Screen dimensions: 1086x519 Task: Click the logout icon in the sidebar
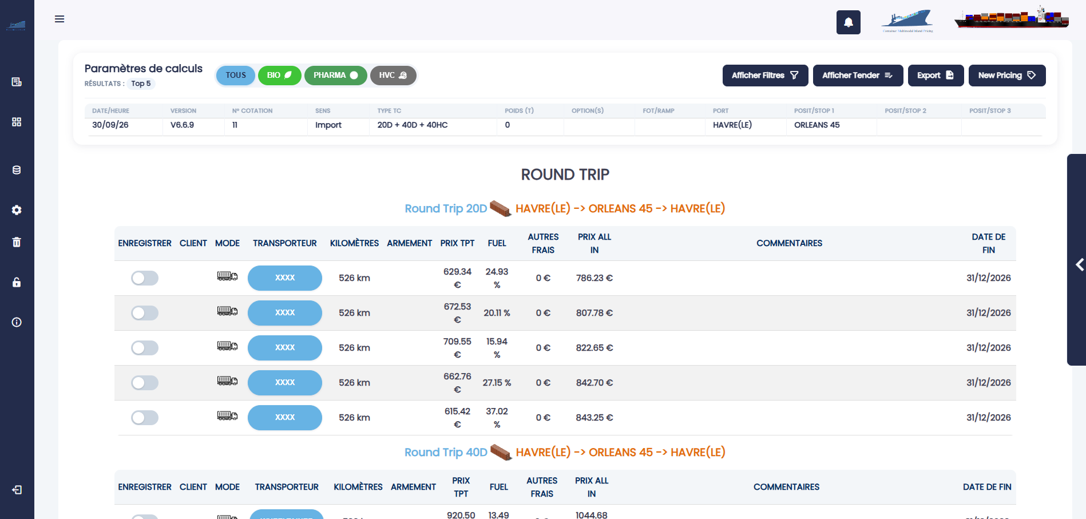point(17,490)
